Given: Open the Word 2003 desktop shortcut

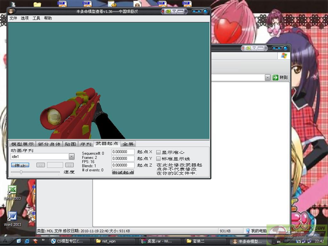Looking at the screenshot, I should (12, 216).
